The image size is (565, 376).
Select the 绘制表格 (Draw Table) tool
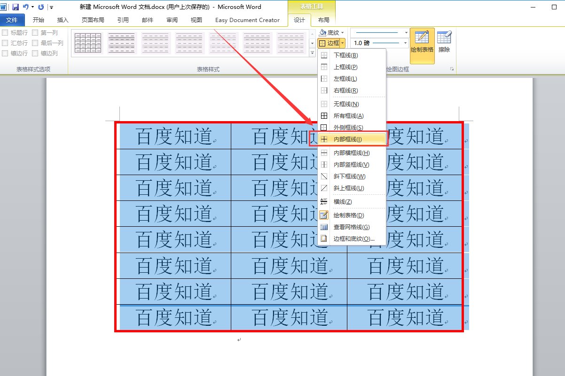tap(422, 42)
